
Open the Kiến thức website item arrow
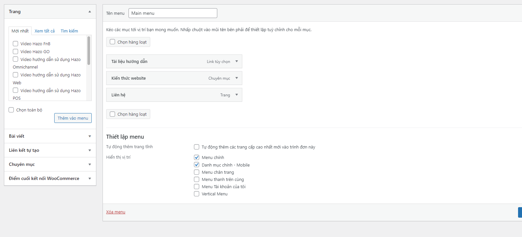(237, 78)
